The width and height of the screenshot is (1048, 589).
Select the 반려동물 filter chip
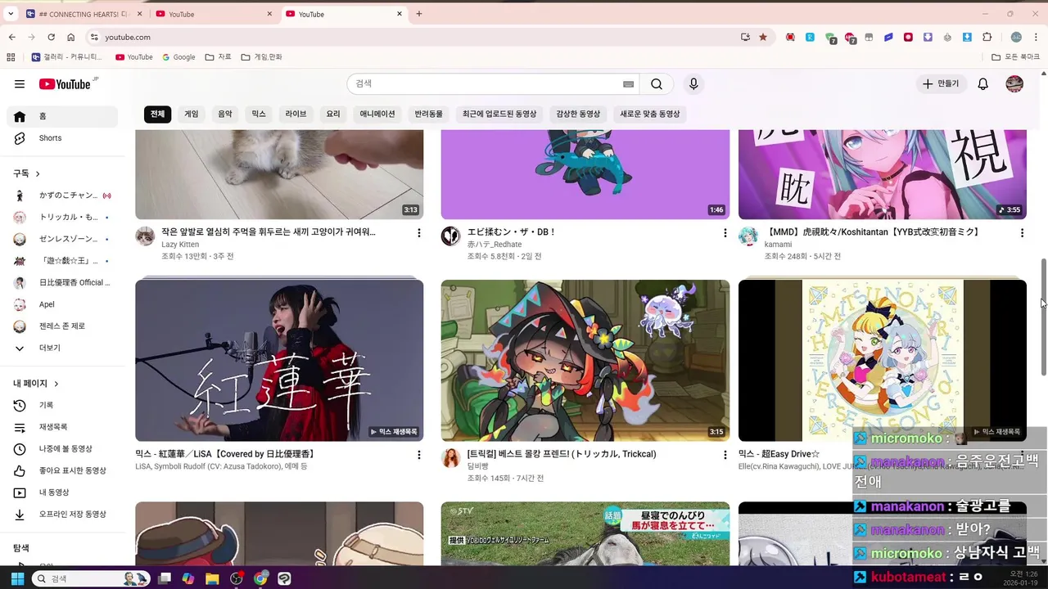coord(428,115)
